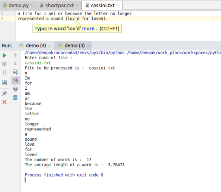
Task: Click the Python icon on demo (3) tab
Action: (60, 45)
